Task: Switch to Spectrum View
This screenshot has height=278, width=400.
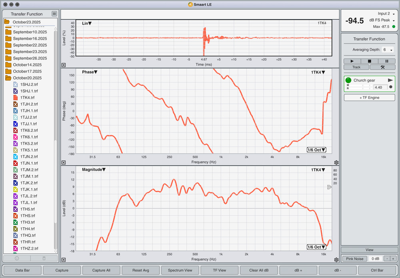Action: pyautogui.click(x=180, y=270)
